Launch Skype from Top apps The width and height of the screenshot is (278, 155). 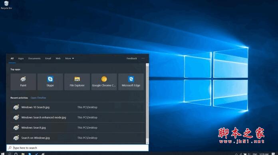[50, 82]
